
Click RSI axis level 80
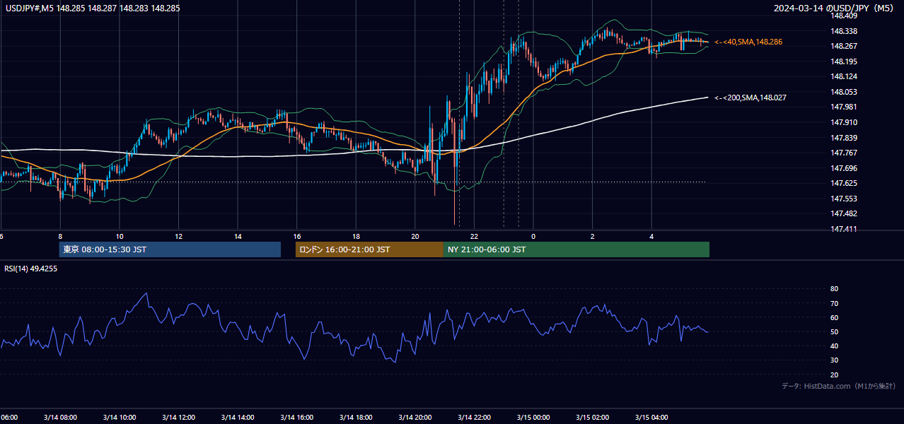(835, 289)
